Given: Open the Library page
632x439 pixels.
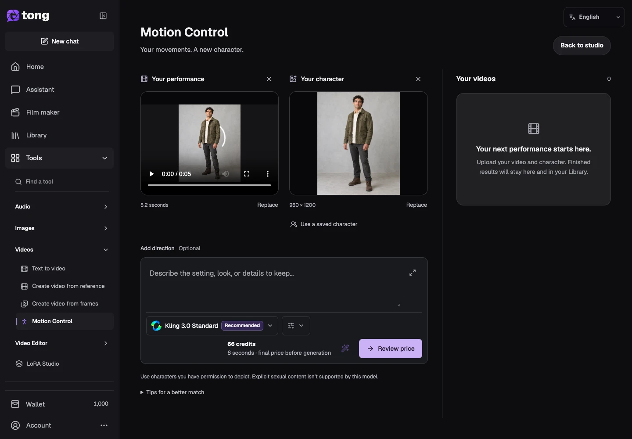Looking at the screenshot, I should (60, 135).
